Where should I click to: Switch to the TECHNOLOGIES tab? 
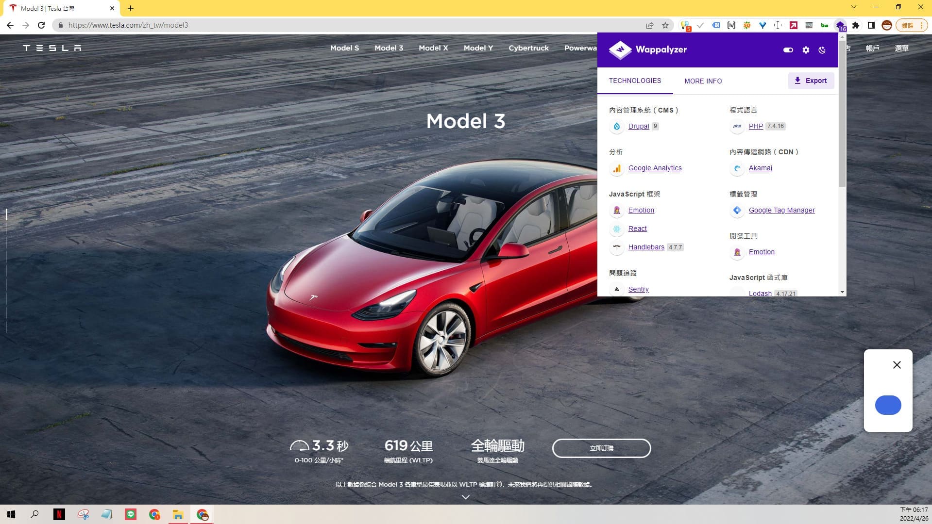coord(635,81)
